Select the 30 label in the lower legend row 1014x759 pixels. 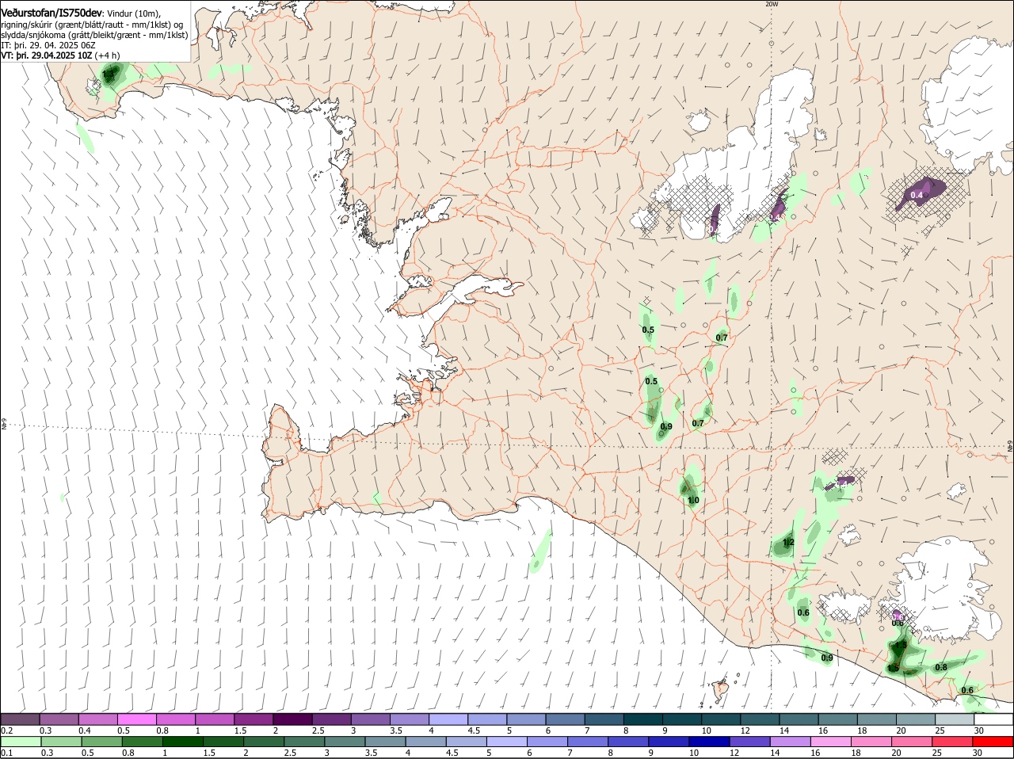(978, 753)
